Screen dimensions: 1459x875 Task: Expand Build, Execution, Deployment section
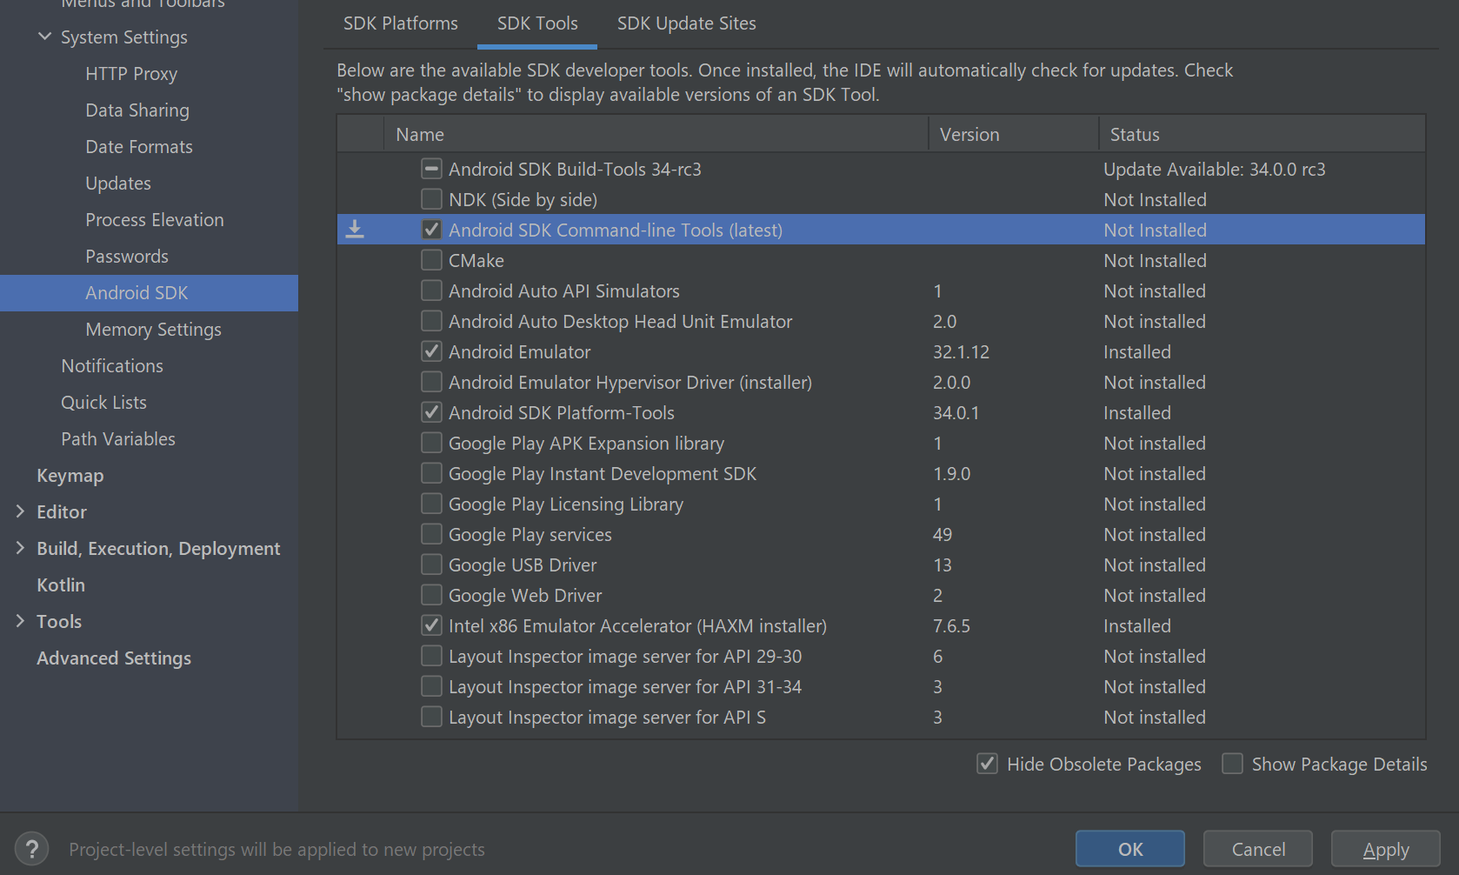pyautogui.click(x=20, y=548)
